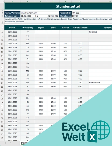
Task: Click the name cell 'Max Mustermann'
Action: pyautogui.click(x=40, y=13)
